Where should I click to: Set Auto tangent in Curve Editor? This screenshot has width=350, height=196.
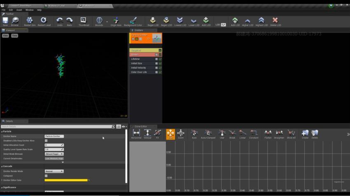[x=194, y=134]
